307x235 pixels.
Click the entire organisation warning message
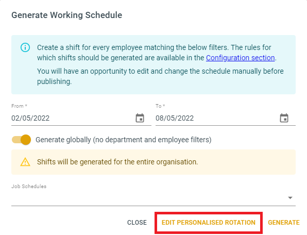pos(117,162)
